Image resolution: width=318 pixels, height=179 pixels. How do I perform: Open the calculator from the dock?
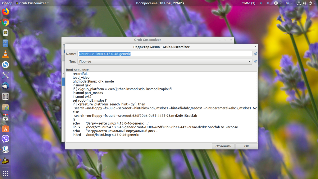[5, 96]
